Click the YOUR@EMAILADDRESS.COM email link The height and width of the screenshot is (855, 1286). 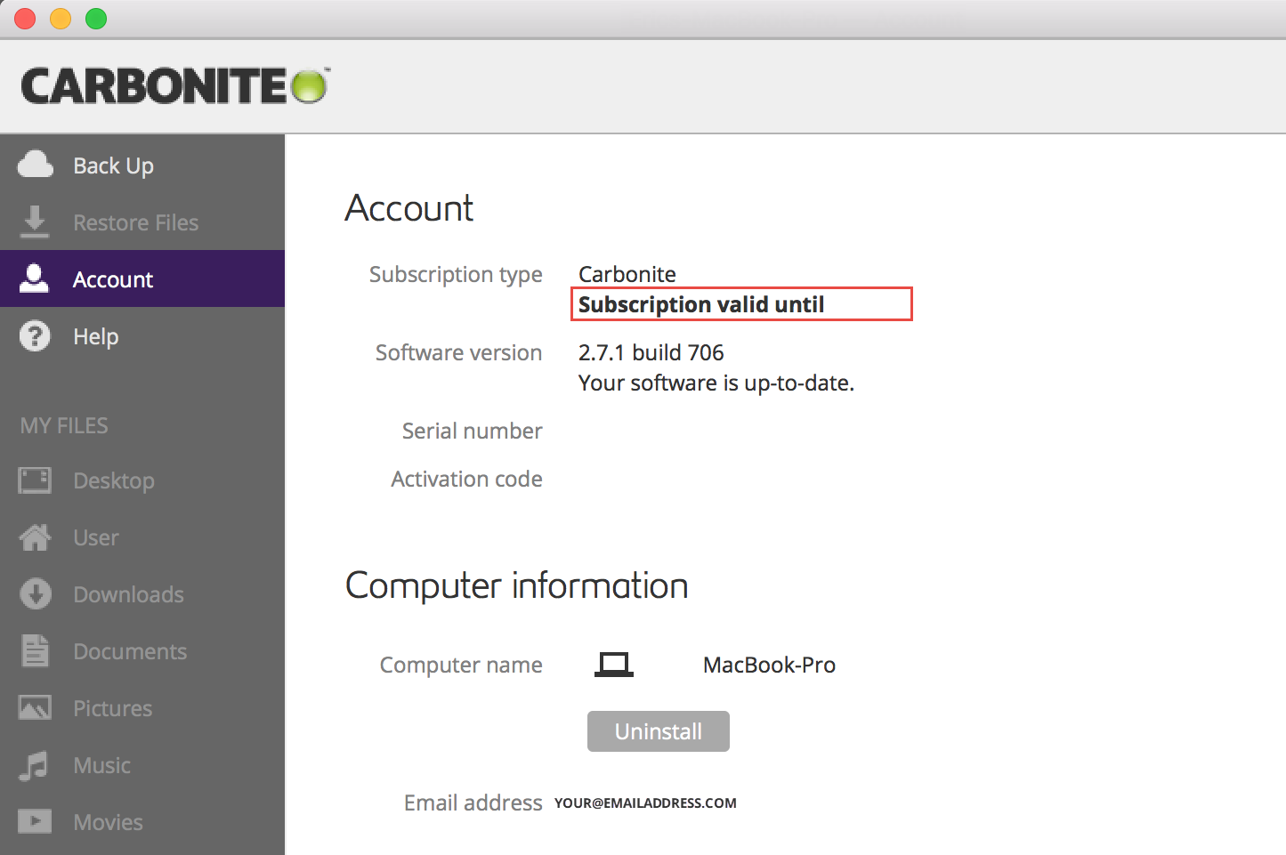[644, 802]
